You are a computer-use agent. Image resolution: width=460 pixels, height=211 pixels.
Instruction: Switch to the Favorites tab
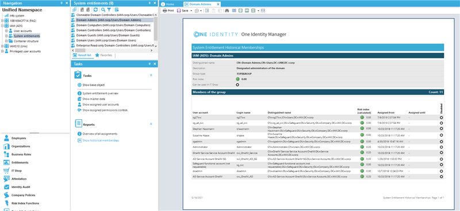(x=103, y=55)
